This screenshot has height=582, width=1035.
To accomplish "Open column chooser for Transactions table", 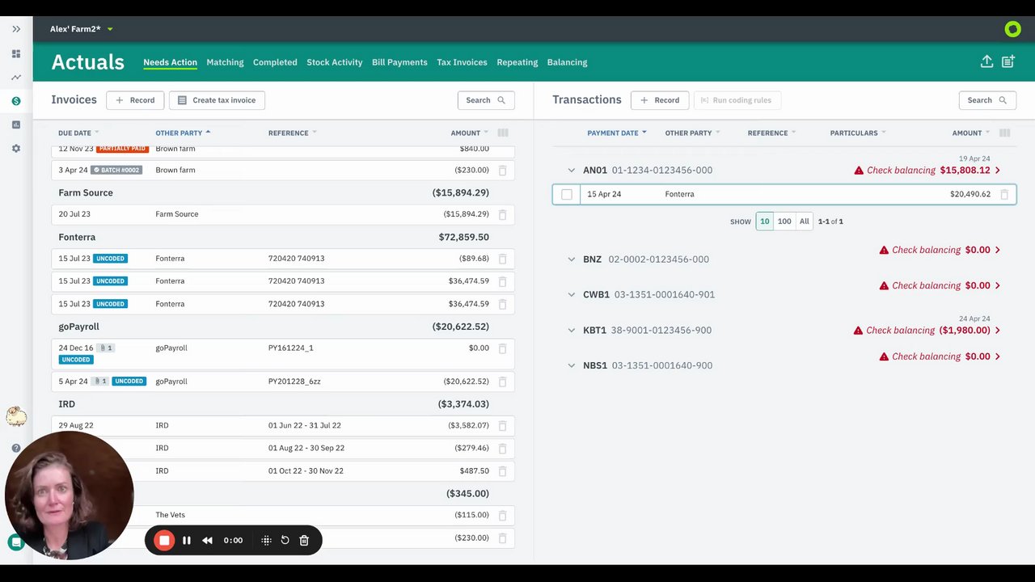I will (1005, 133).
